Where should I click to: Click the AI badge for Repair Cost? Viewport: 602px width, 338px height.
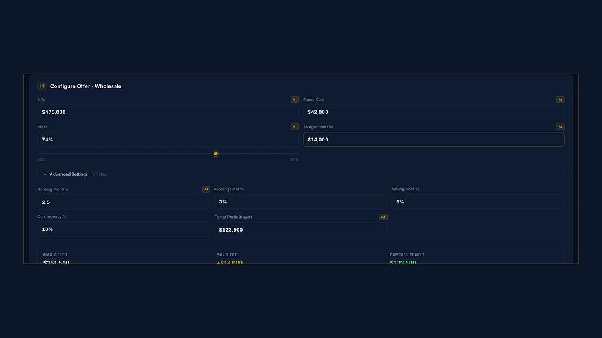(x=560, y=100)
